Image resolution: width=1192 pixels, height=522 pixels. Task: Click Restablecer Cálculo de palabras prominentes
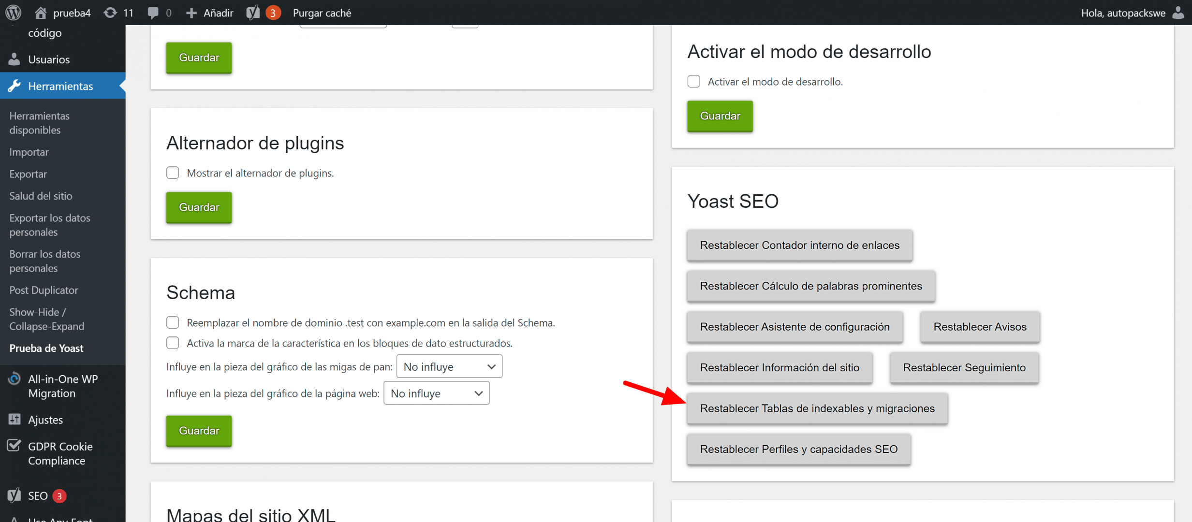tap(811, 286)
